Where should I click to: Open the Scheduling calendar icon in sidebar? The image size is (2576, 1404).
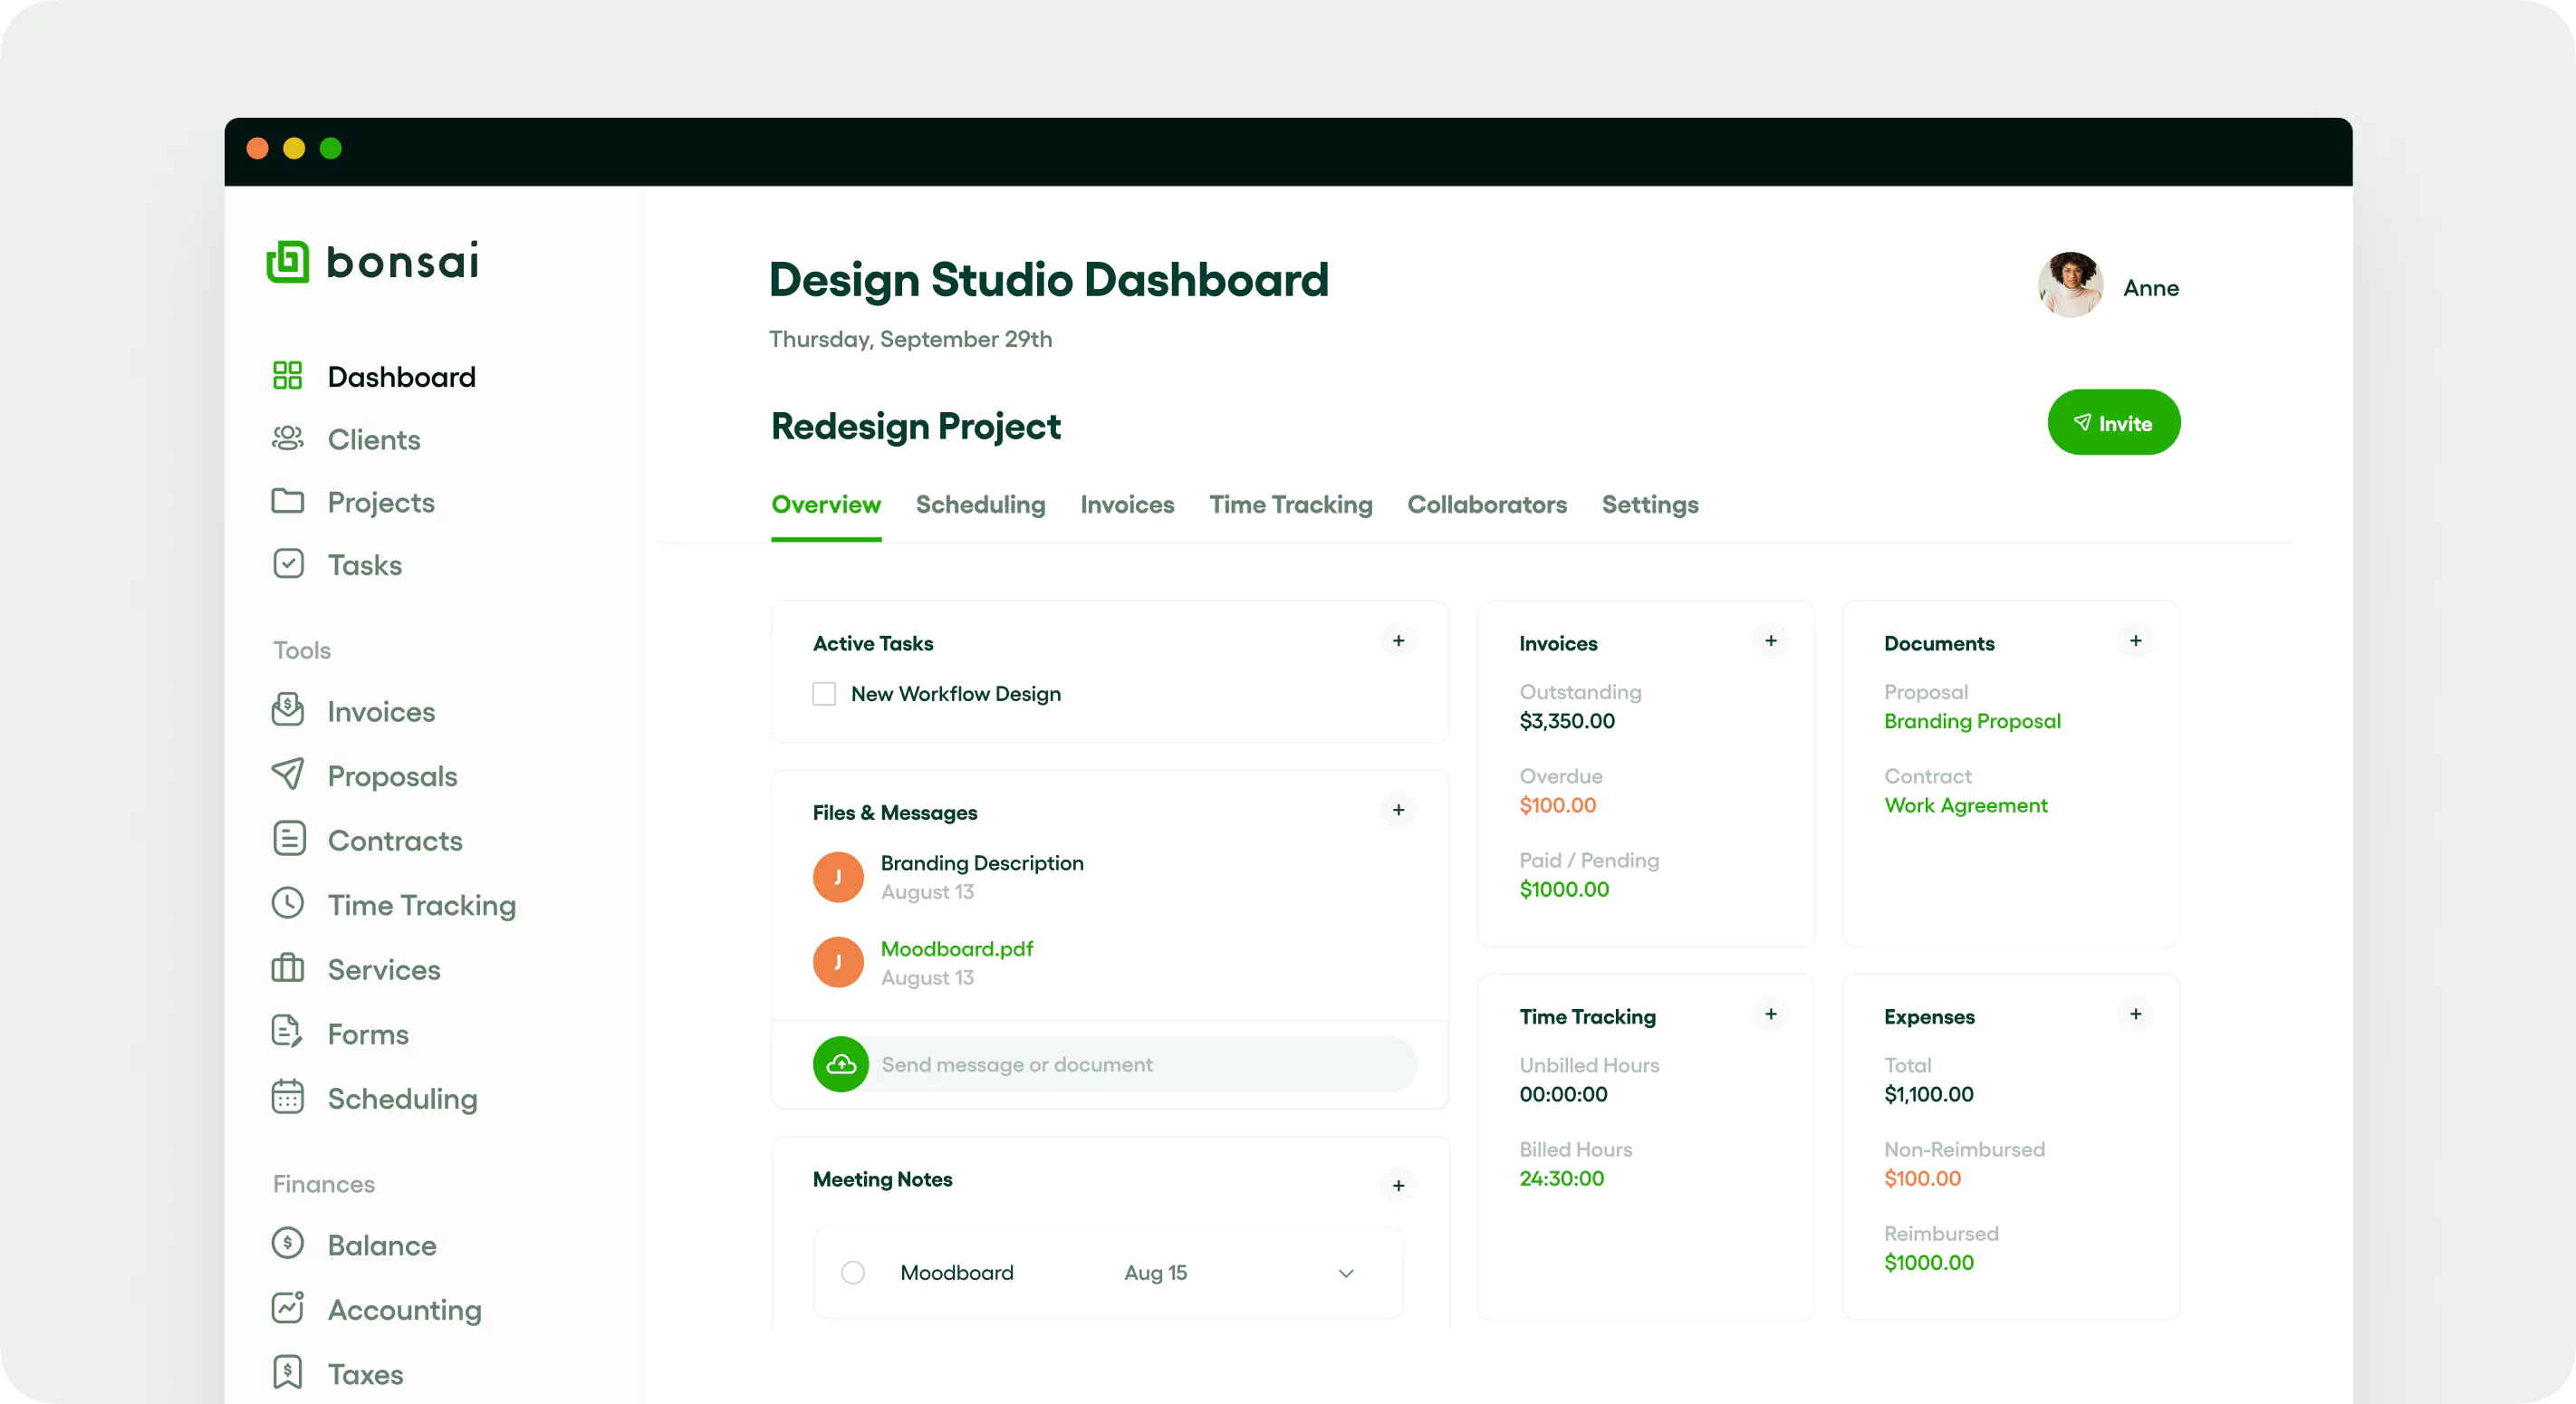(x=287, y=1097)
